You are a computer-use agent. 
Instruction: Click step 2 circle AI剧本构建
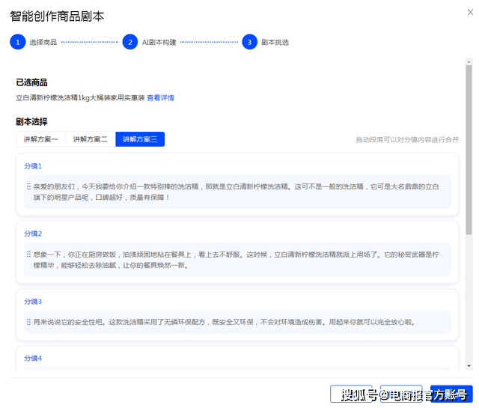130,42
